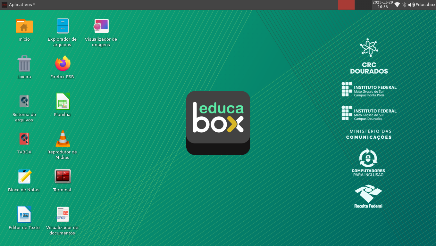The height and width of the screenshot is (246, 436).
Task: Click the Bluetooth tray icon
Action: [404, 5]
